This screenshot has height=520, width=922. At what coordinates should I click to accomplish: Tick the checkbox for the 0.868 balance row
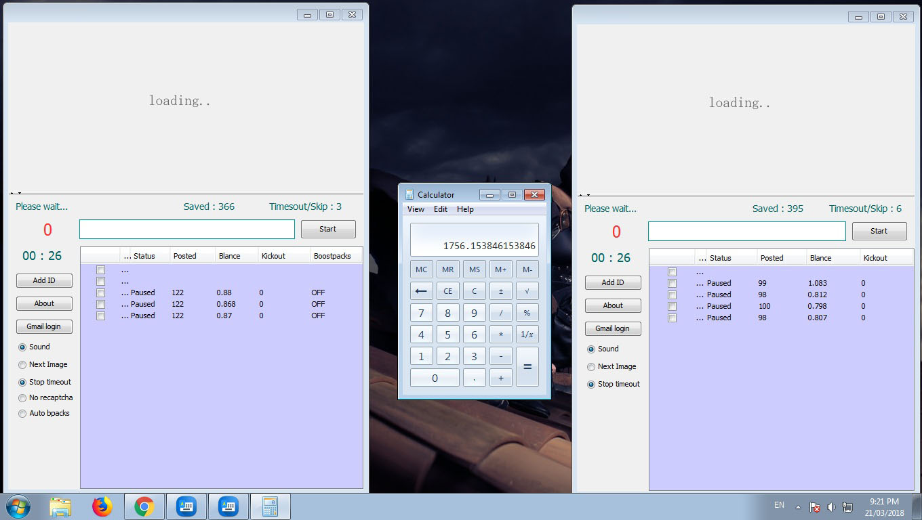[101, 305]
